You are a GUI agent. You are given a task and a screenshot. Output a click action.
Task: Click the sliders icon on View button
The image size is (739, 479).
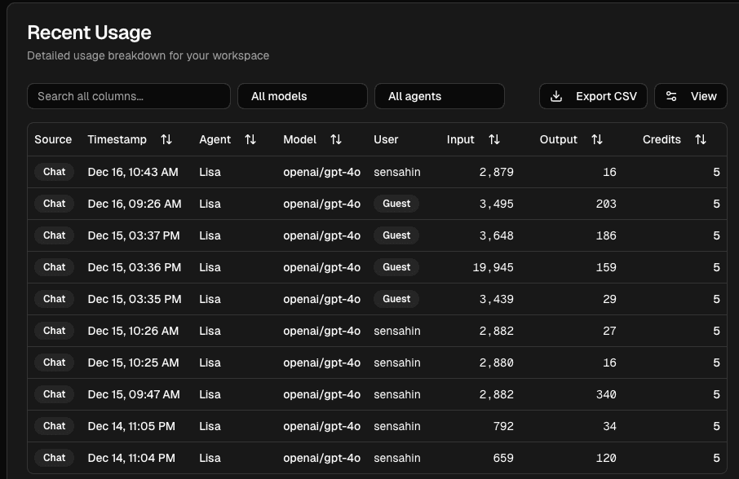coord(671,96)
